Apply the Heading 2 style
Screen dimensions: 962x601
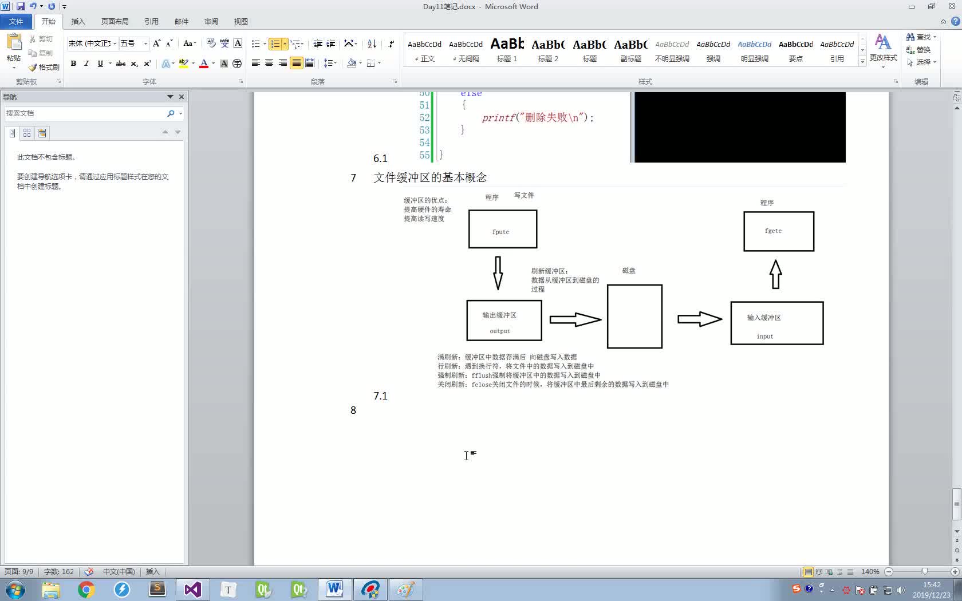tap(548, 50)
